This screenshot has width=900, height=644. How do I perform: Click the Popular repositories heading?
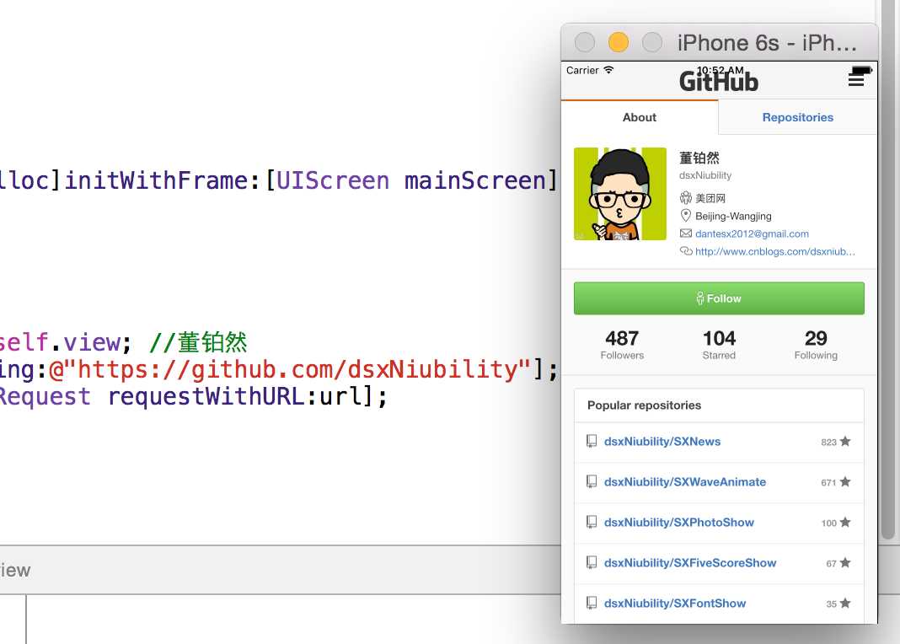pos(644,405)
